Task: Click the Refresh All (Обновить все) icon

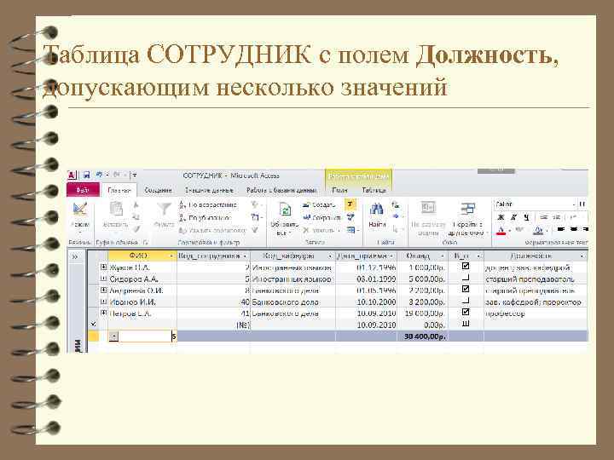Action: 285,210
